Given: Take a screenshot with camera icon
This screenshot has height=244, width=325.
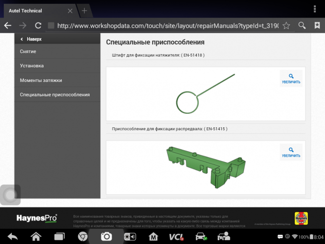Looking at the screenshot, I should [106, 237].
